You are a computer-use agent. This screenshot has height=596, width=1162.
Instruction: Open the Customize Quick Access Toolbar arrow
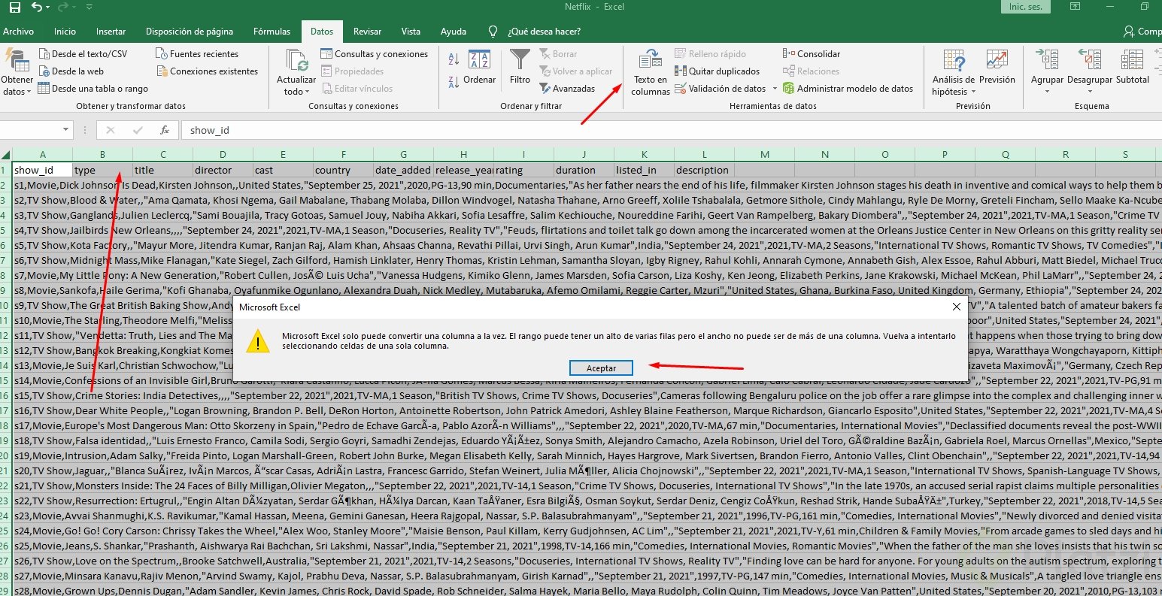point(90,8)
